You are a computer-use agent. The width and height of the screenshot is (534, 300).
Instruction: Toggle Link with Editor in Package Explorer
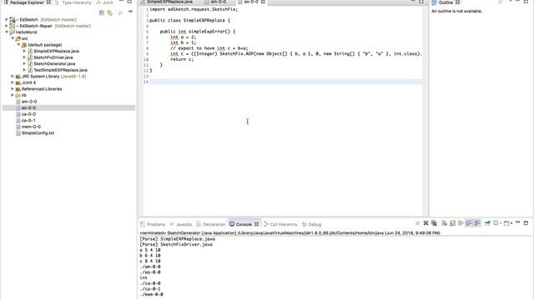pyautogui.click(x=109, y=13)
